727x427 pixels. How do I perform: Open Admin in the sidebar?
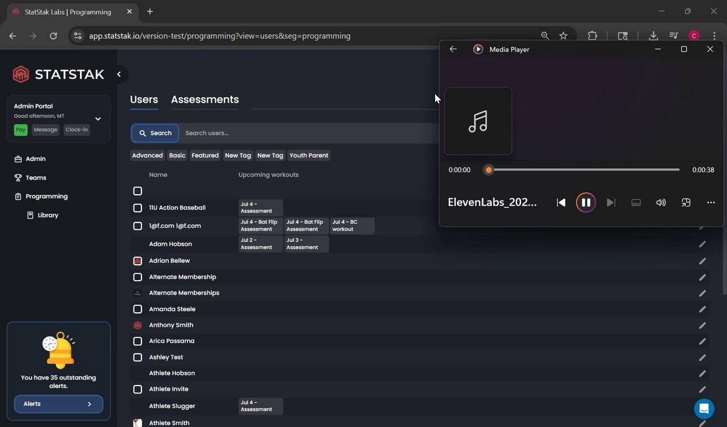pos(30,159)
